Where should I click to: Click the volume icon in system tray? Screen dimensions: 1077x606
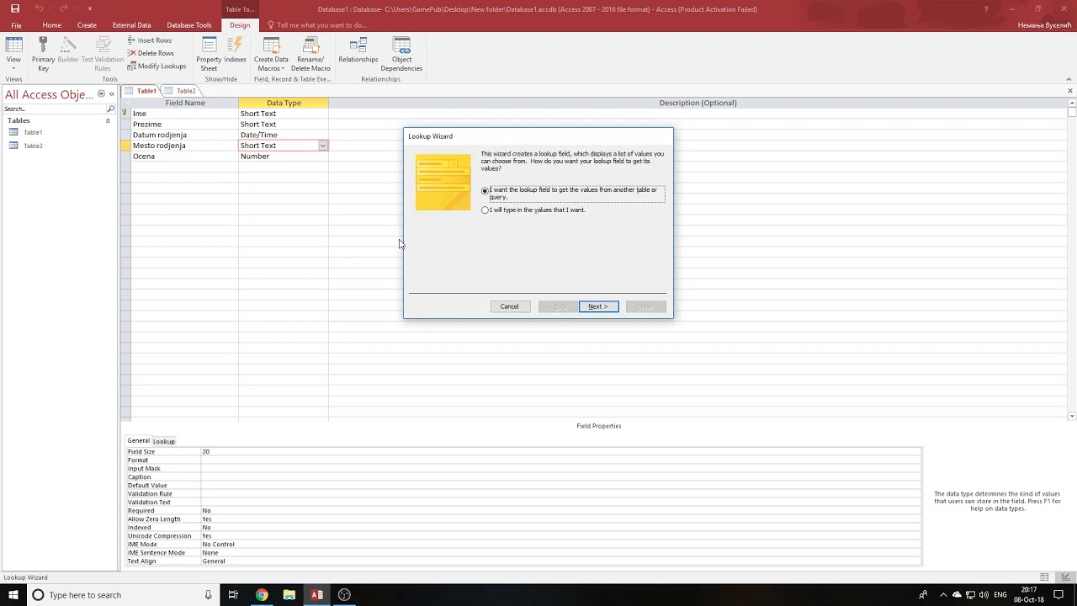(984, 595)
